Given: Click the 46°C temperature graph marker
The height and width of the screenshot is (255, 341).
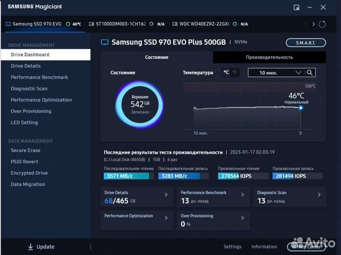Looking at the screenshot, I should 301,108.
